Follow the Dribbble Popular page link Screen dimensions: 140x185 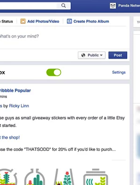pos(15,91)
